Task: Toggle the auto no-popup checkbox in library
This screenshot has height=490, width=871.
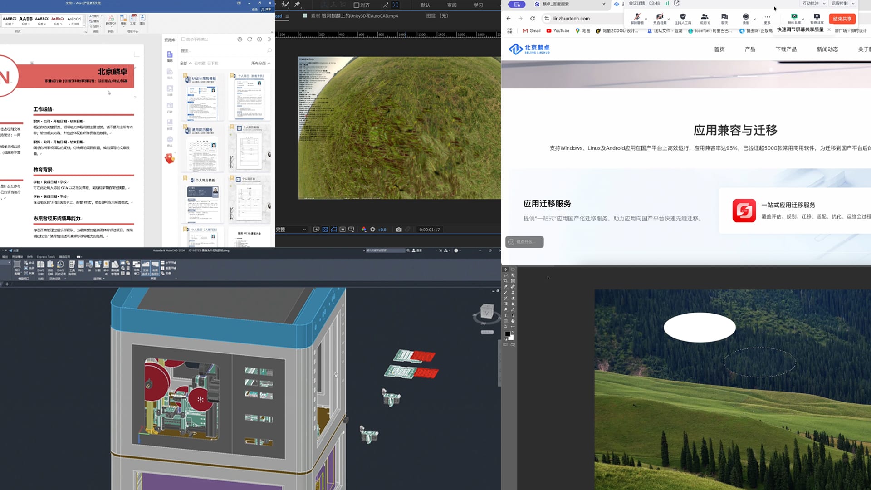Action: pyautogui.click(x=183, y=39)
